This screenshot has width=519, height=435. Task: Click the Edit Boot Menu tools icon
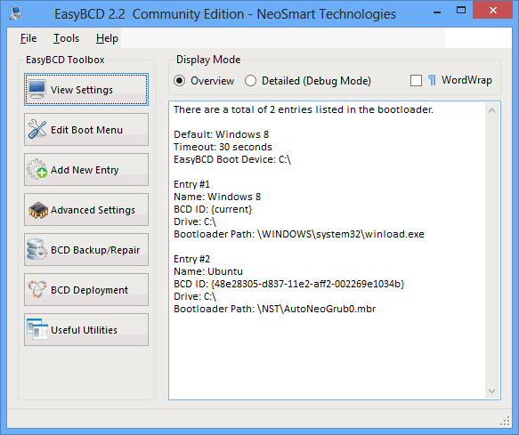click(37, 129)
